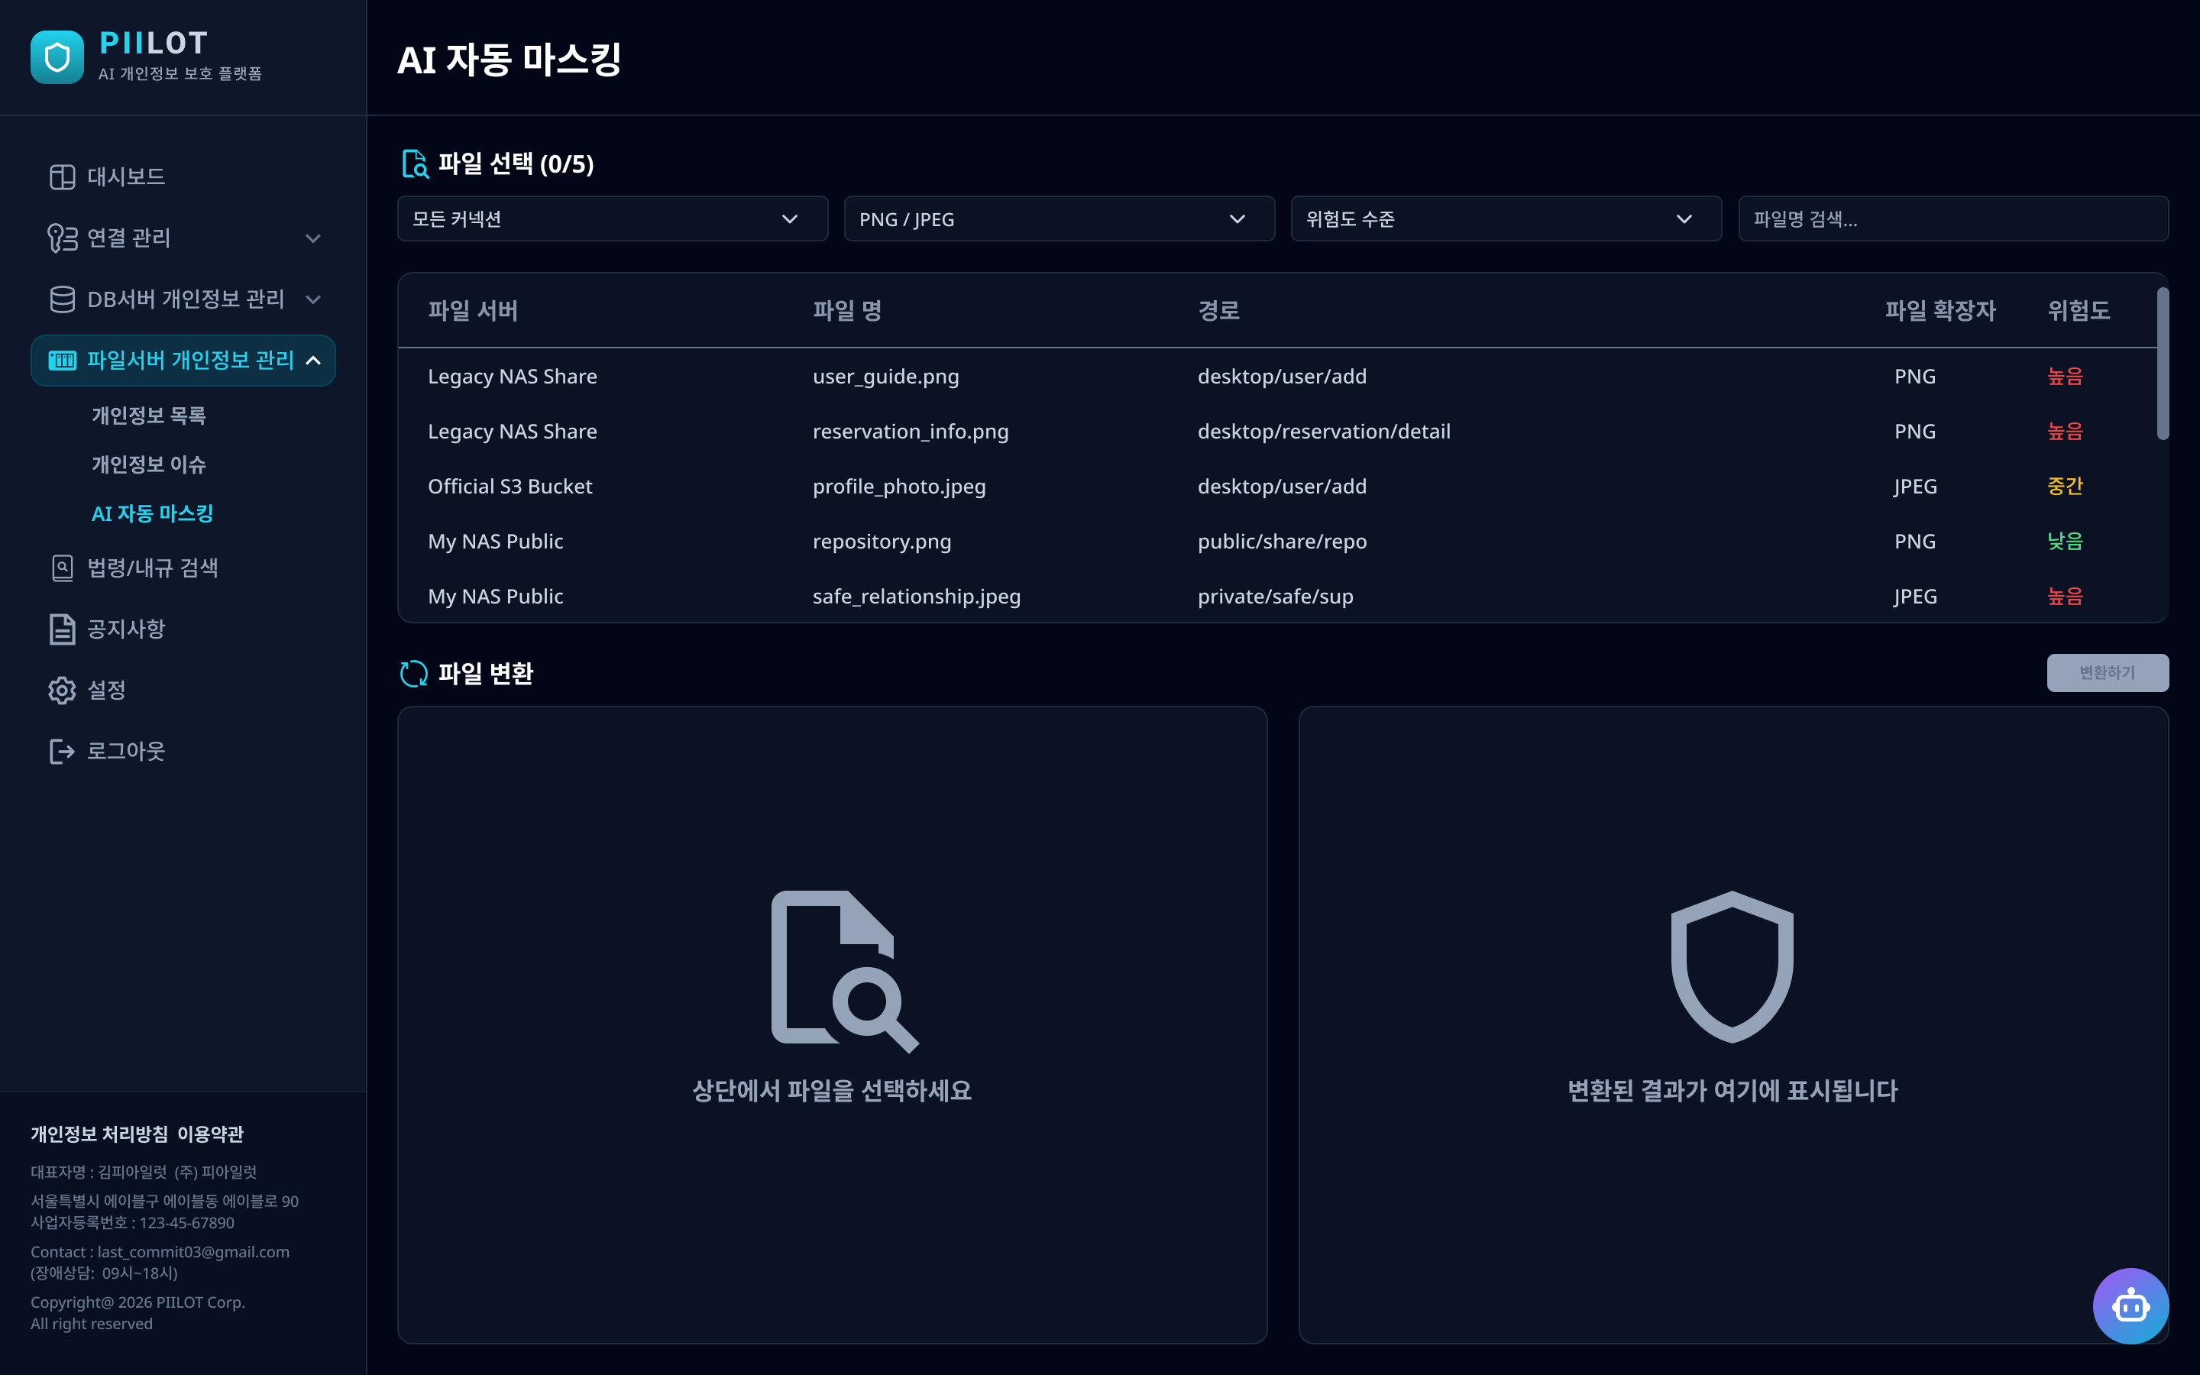
Task: Click the 파일명 검색 input field
Action: point(1952,219)
